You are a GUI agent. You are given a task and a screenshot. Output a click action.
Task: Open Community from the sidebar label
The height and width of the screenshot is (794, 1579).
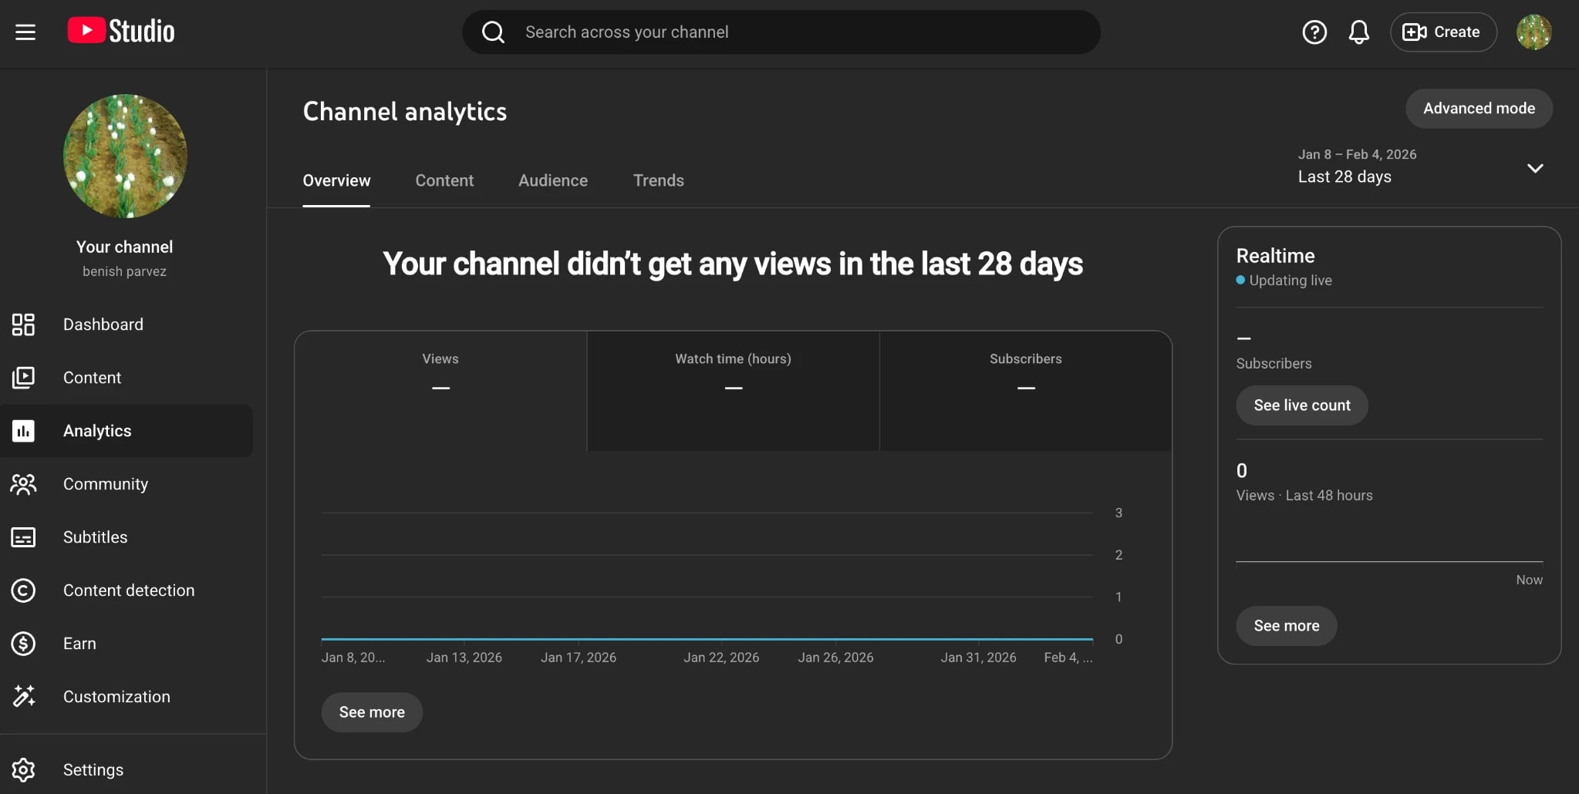[106, 484]
